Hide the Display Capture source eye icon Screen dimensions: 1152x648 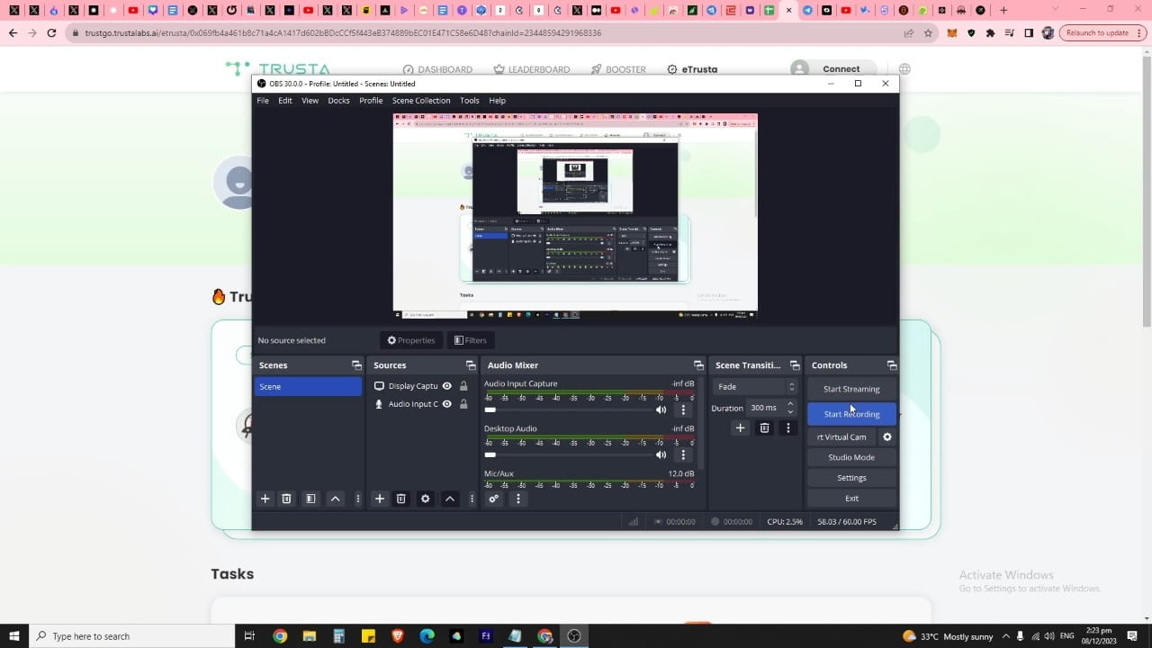coord(447,386)
